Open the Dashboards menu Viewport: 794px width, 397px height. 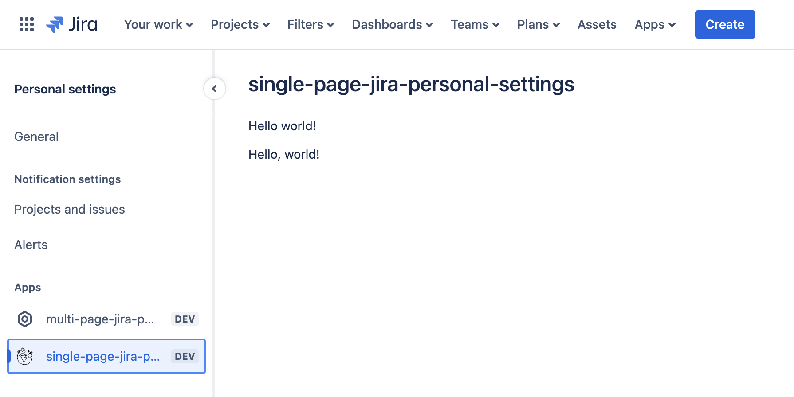tap(392, 24)
